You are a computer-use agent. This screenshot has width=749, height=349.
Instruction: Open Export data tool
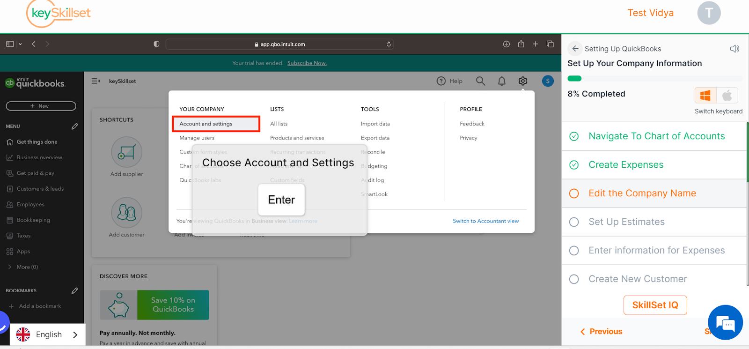(375, 138)
